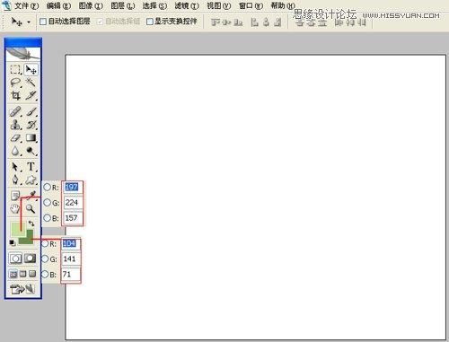This screenshot has height=342, width=449.
Task: Click the align horizontal centers icon
Action: [266, 22]
